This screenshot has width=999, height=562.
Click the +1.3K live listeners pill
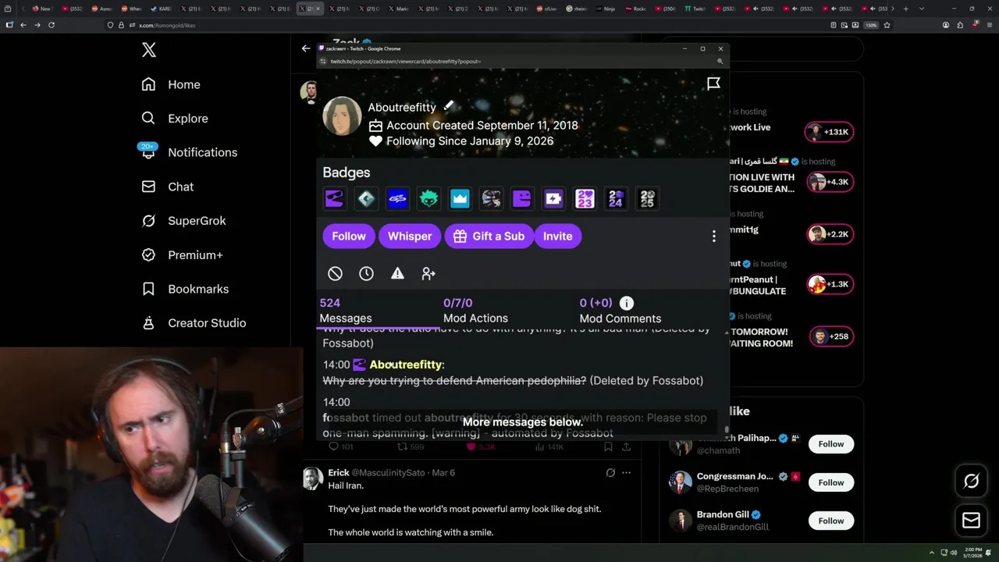[829, 284]
